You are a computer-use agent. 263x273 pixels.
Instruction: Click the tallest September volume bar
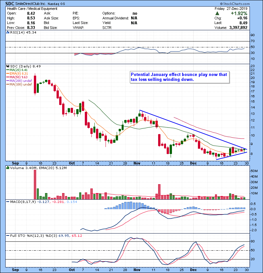pos(35,185)
